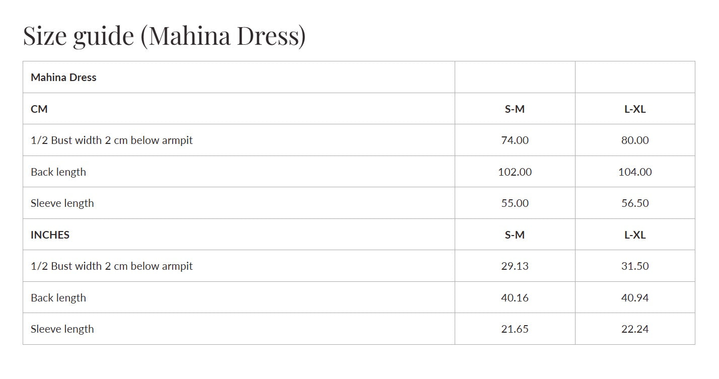Select the 21.65 sleeve length value
This screenshot has width=719, height=379.
pos(515,329)
